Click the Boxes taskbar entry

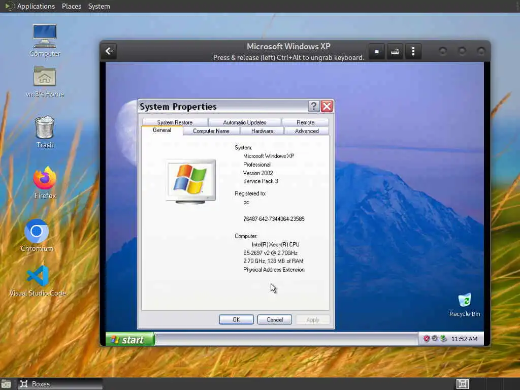(x=60, y=384)
